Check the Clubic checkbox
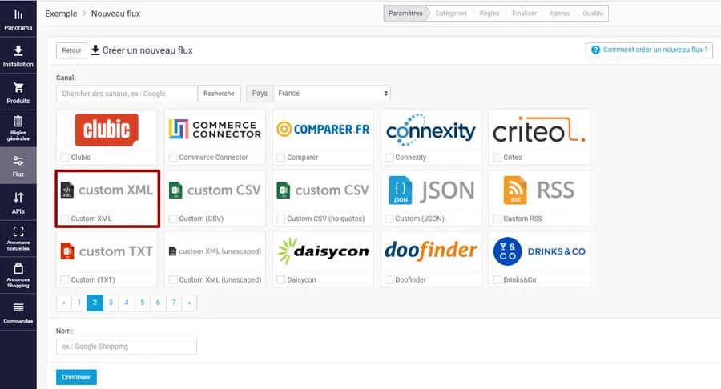This screenshot has width=721, height=389. pos(65,158)
